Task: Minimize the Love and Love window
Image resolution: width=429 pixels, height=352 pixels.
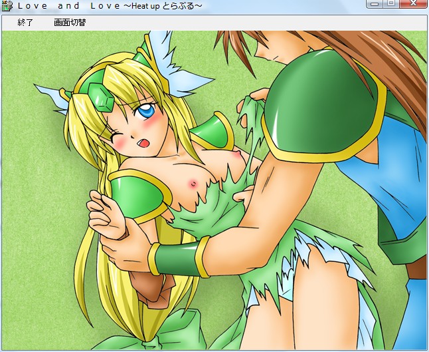Action: point(375,3)
